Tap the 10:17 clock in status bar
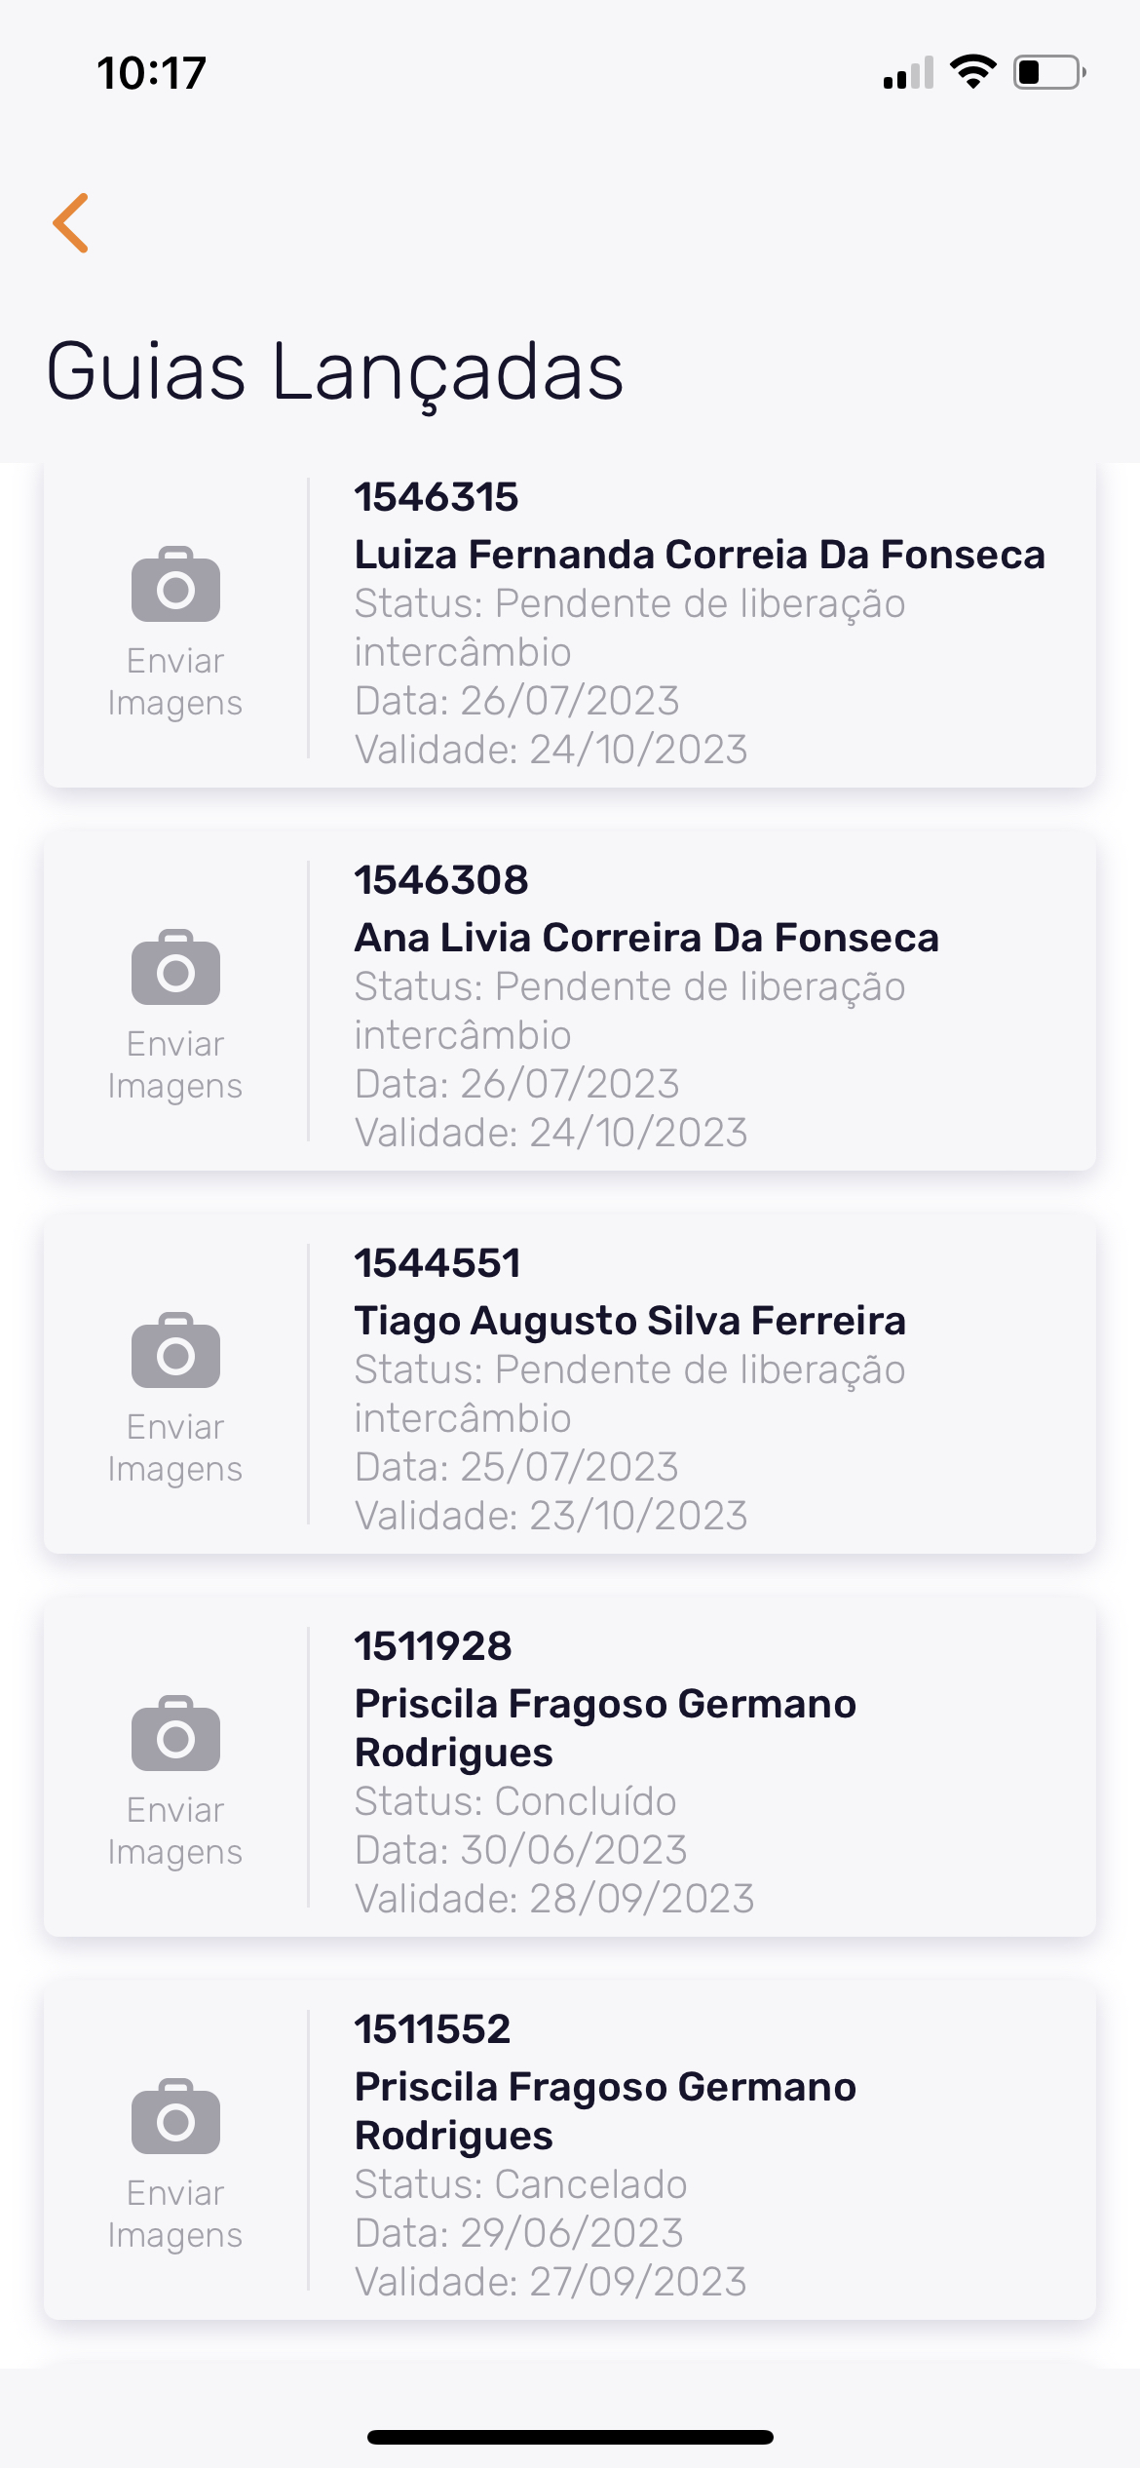The image size is (1140, 2468). coord(152,73)
